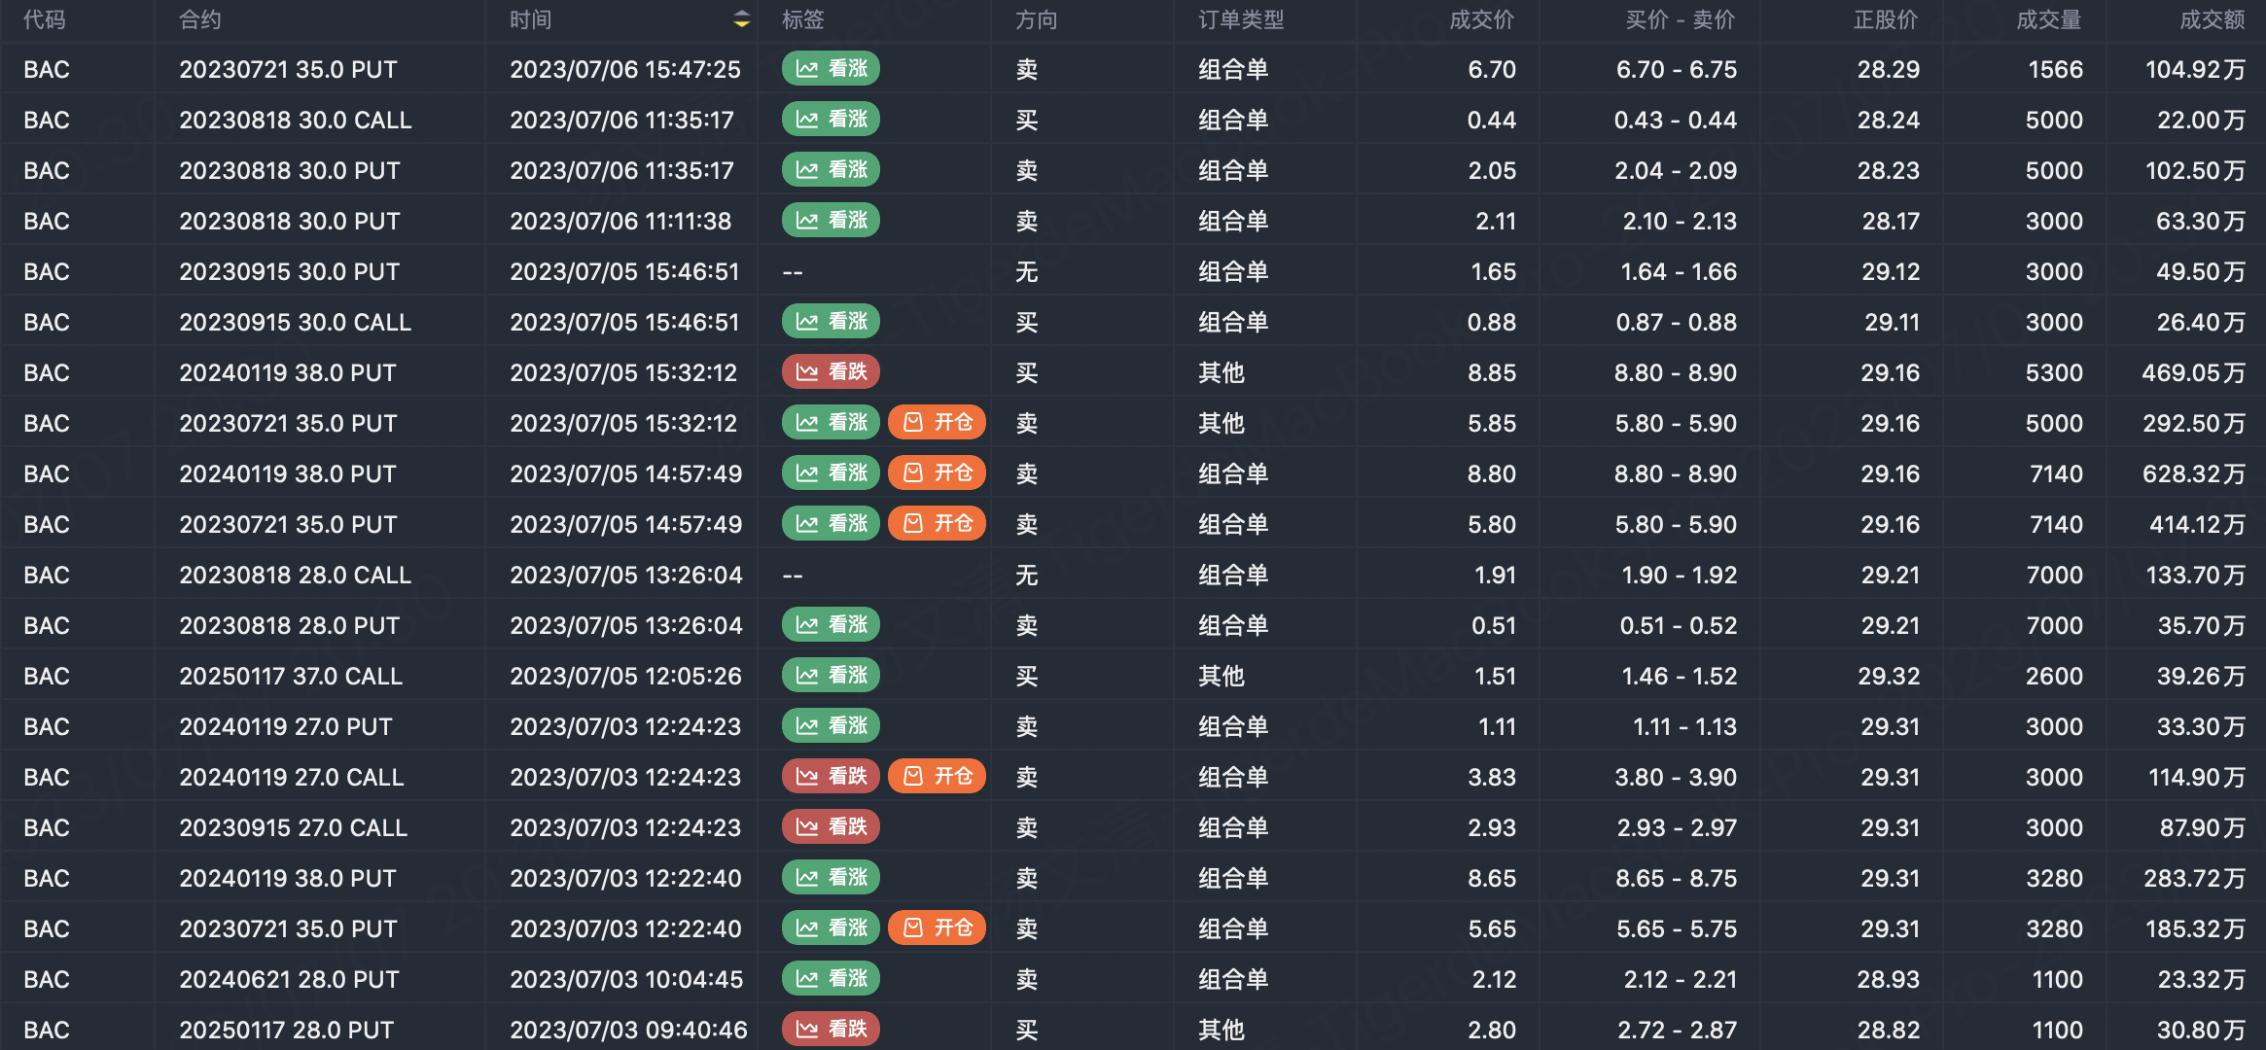2266x1050 pixels.
Task: Click the orange 开仓 tag on 15:32:12 20230721 35.0 PUT row
Action: (x=937, y=423)
